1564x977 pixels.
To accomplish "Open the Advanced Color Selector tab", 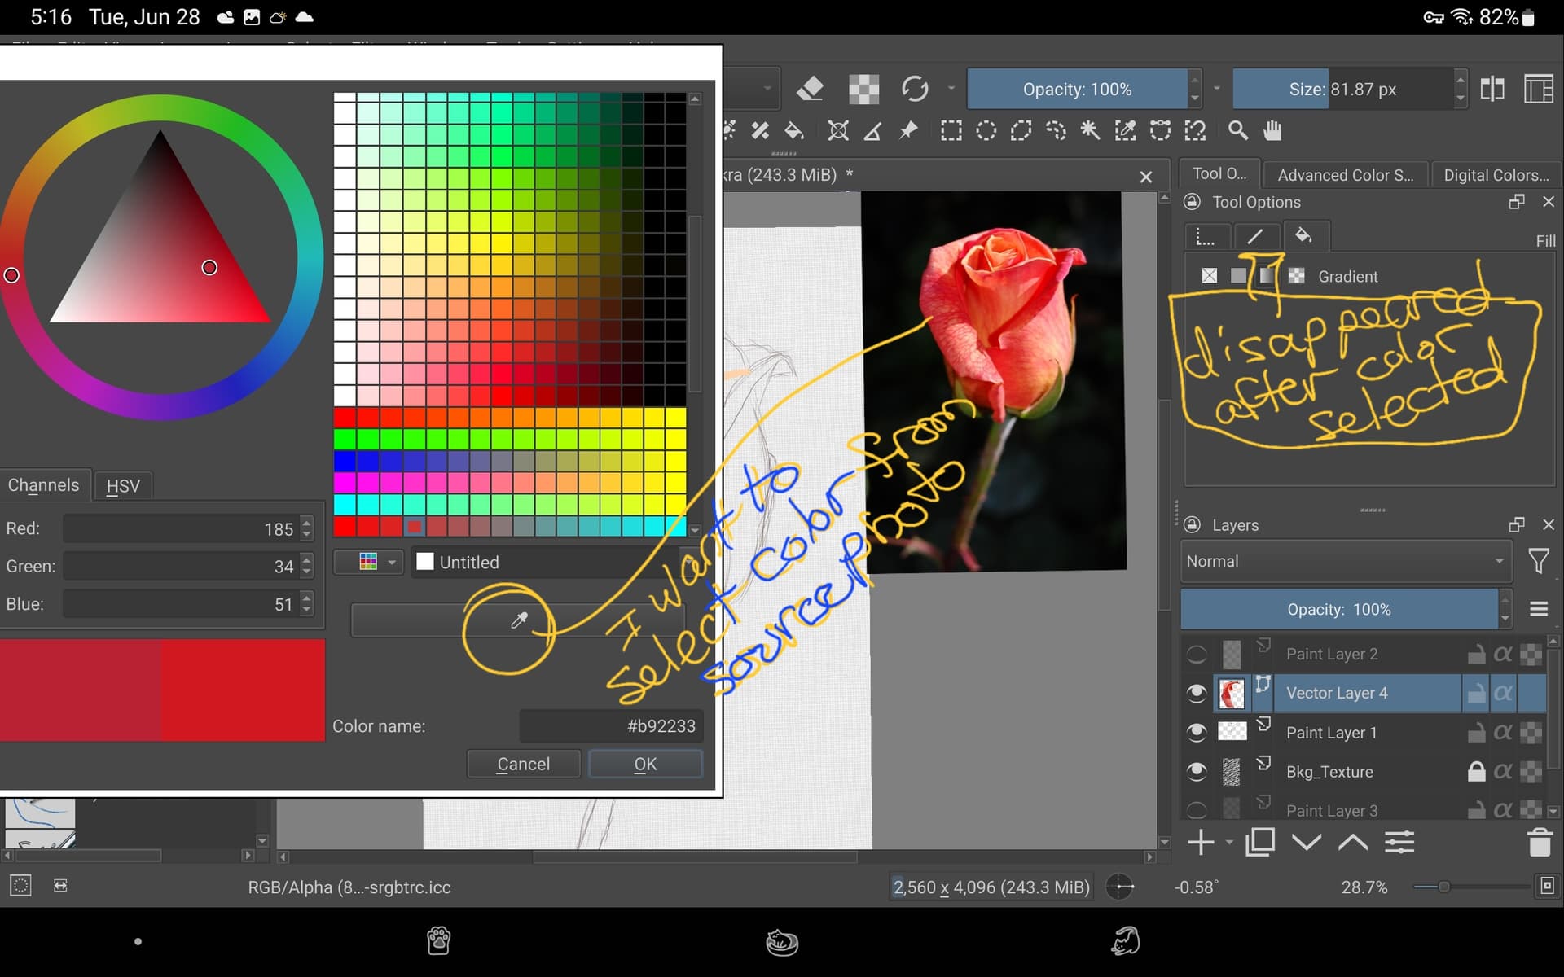I will [1345, 174].
